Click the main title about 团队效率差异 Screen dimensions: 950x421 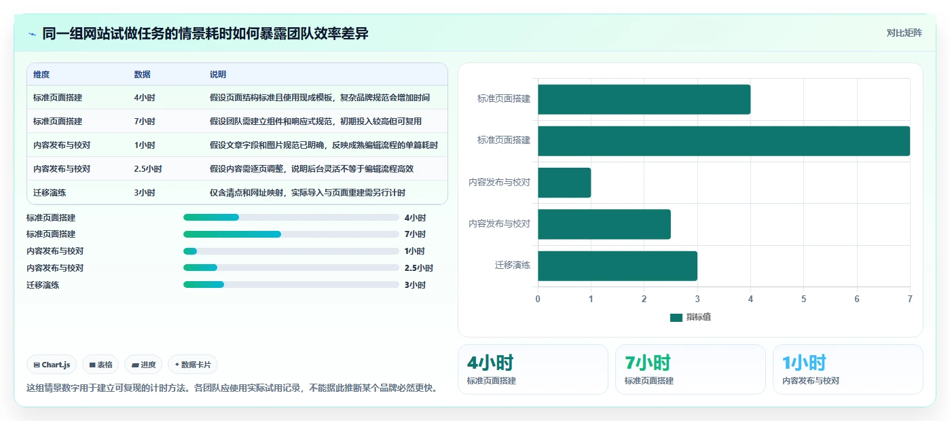point(205,34)
